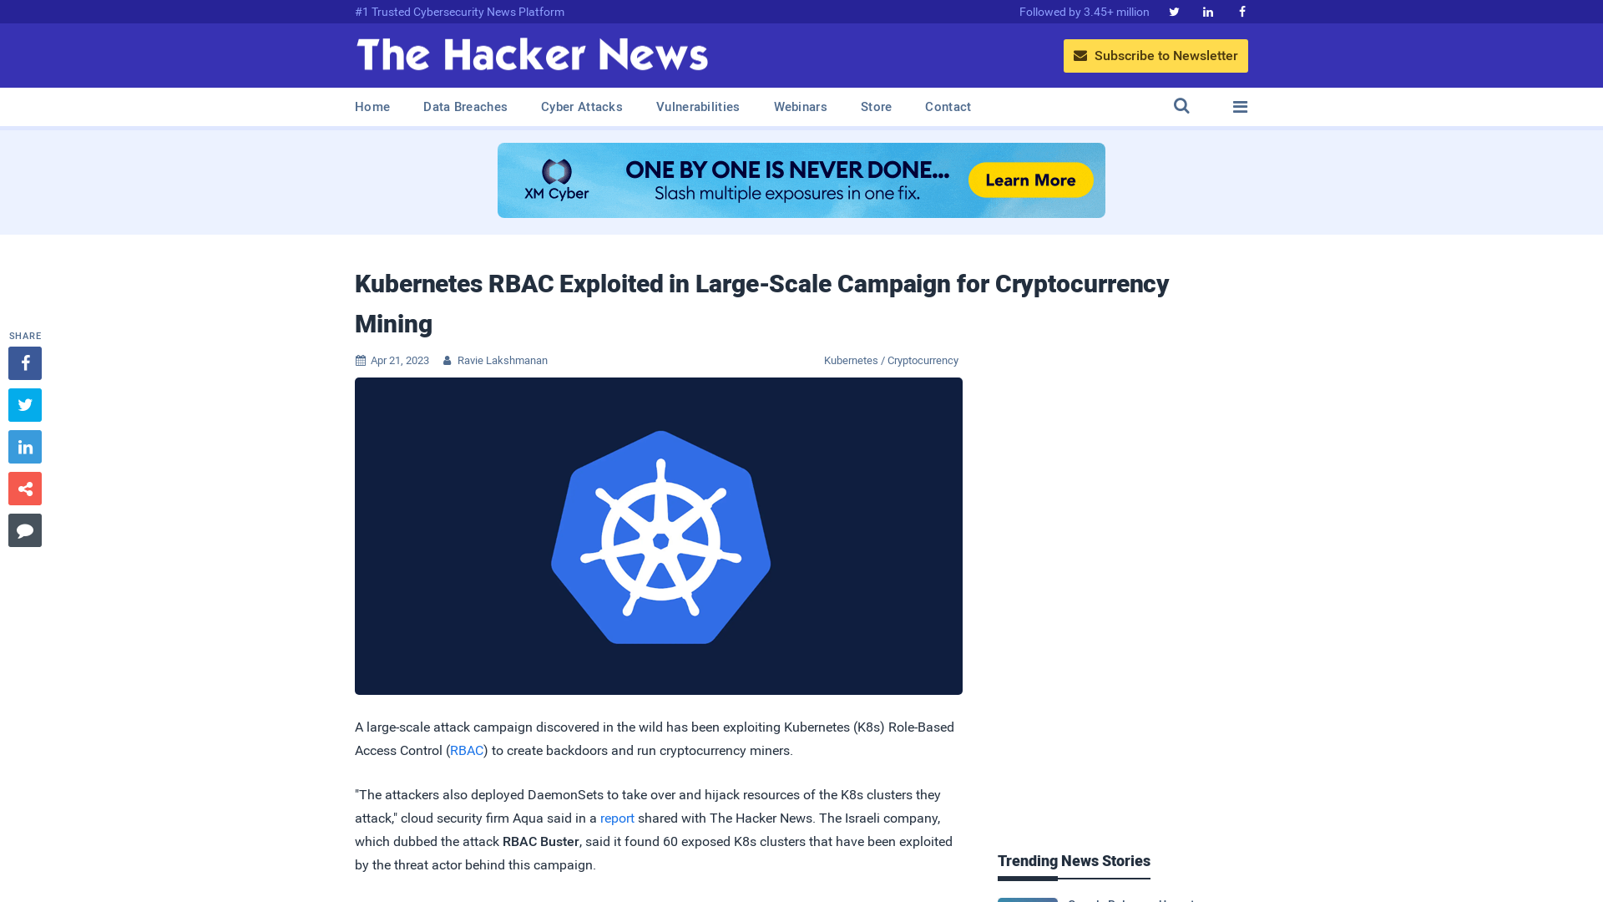Image resolution: width=1603 pixels, height=902 pixels.
Task: Click the search icon in navigation
Action: pos(1181,106)
